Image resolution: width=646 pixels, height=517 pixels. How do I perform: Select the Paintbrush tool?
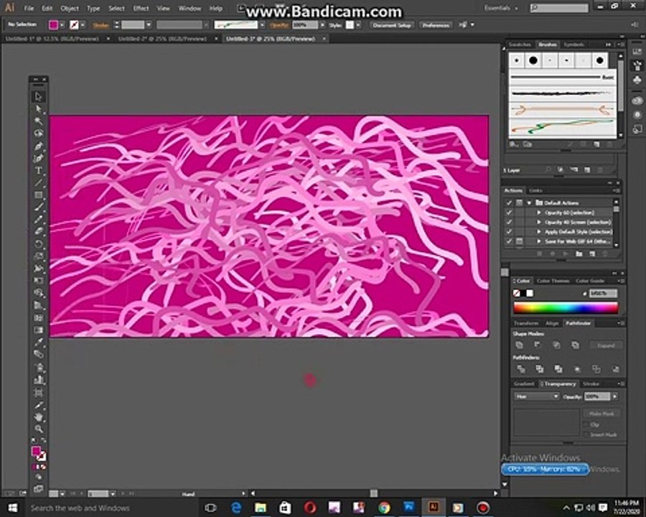click(x=38, y=208)
